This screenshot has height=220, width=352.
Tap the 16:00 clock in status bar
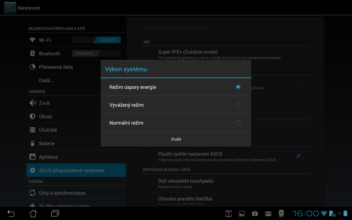coord(305,213)
